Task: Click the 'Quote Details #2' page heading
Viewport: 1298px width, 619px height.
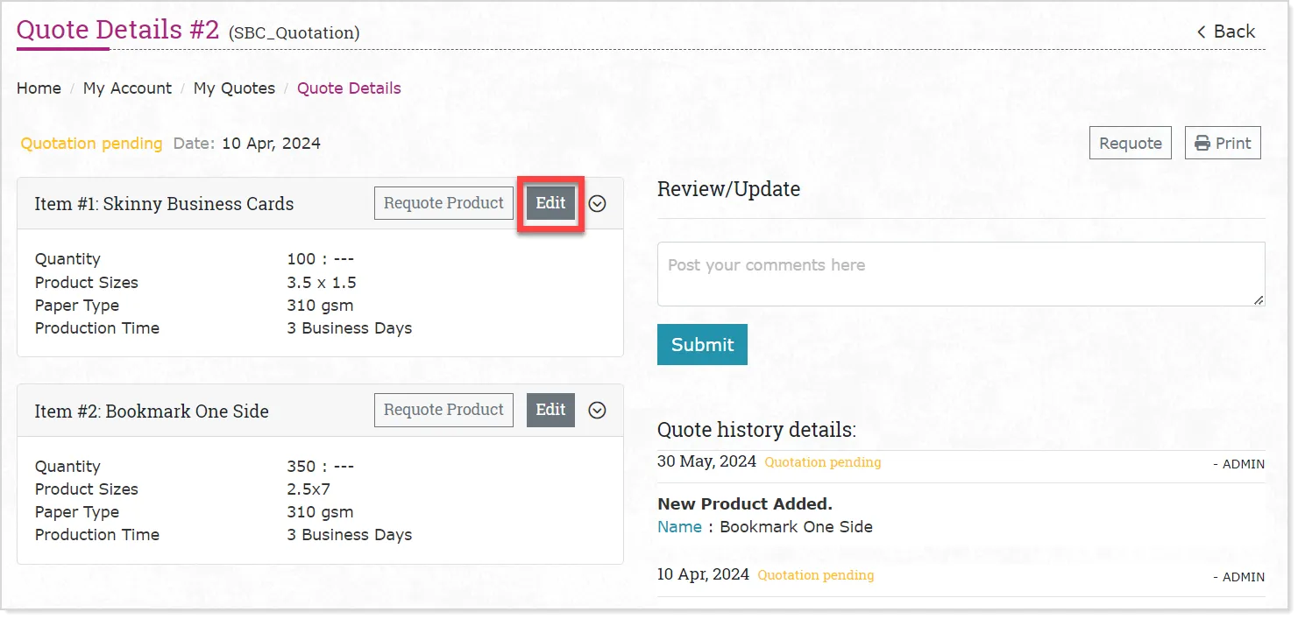Action: point(117,29)
